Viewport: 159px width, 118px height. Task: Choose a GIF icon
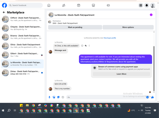(63, 97)
